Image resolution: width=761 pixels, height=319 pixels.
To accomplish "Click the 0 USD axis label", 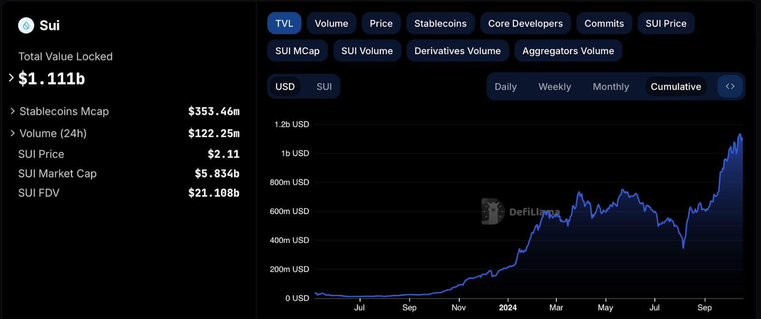I will [297, 298].
